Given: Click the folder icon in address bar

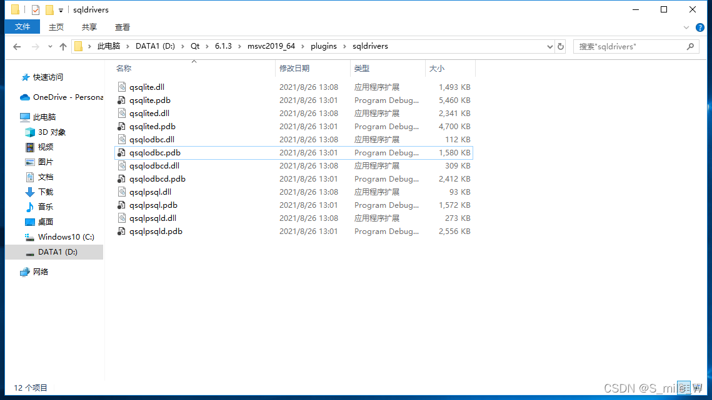Looking at the screenshot, I should tap(79, 46).
